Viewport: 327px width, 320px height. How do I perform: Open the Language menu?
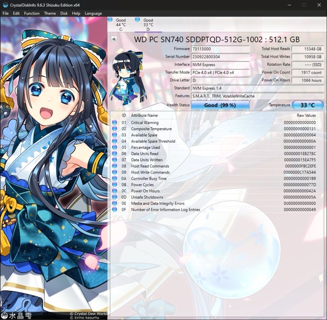pyautogui.click(x=93, y=13)
